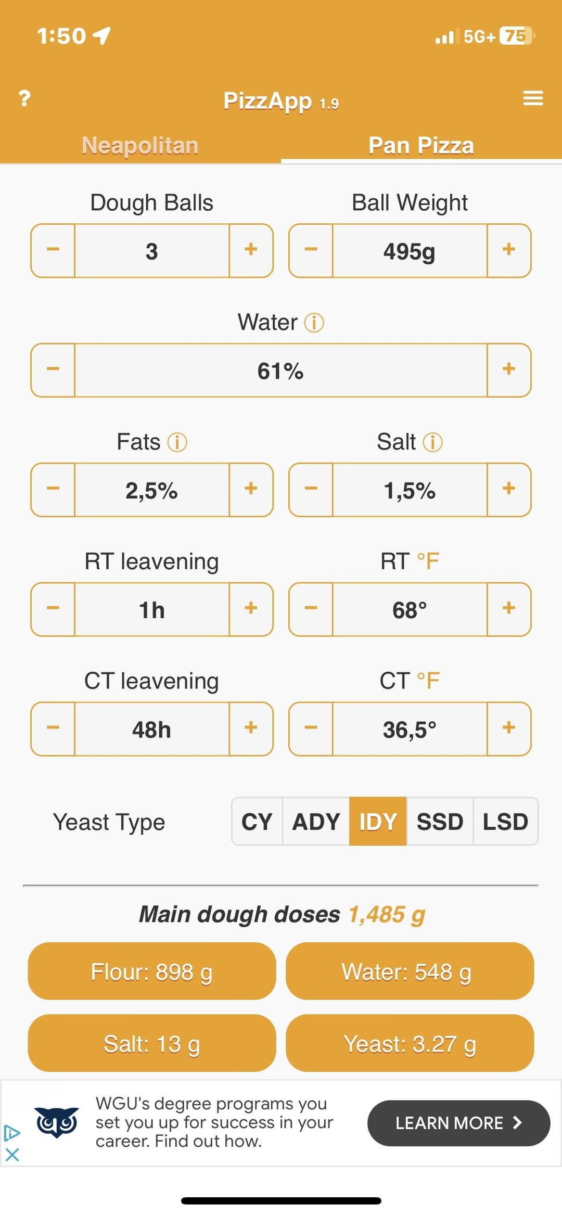Tap the Ball Weight 495g value field
562x1216 pixels.
coord(410,251)
